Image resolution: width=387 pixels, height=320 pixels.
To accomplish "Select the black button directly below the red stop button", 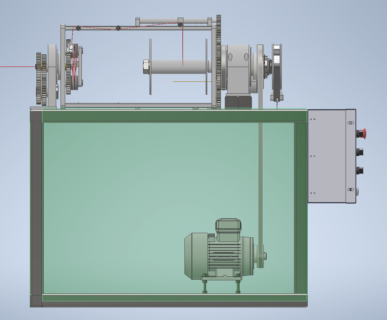I will coord(360,152).
